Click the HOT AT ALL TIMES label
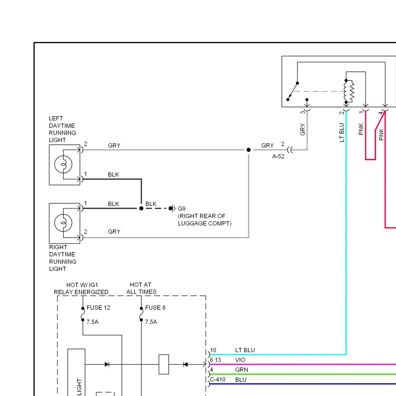The height and width of the screenshot is (396, 396). click(x=141, y=288)
